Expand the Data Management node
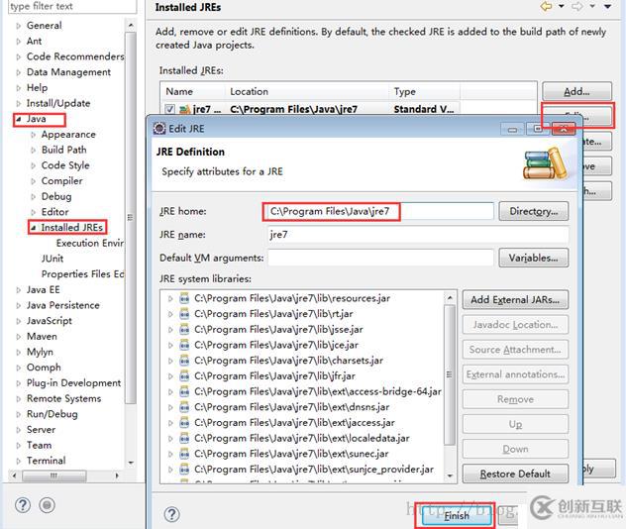Viewport: 626px width, 529px height. tap(19, 72)
